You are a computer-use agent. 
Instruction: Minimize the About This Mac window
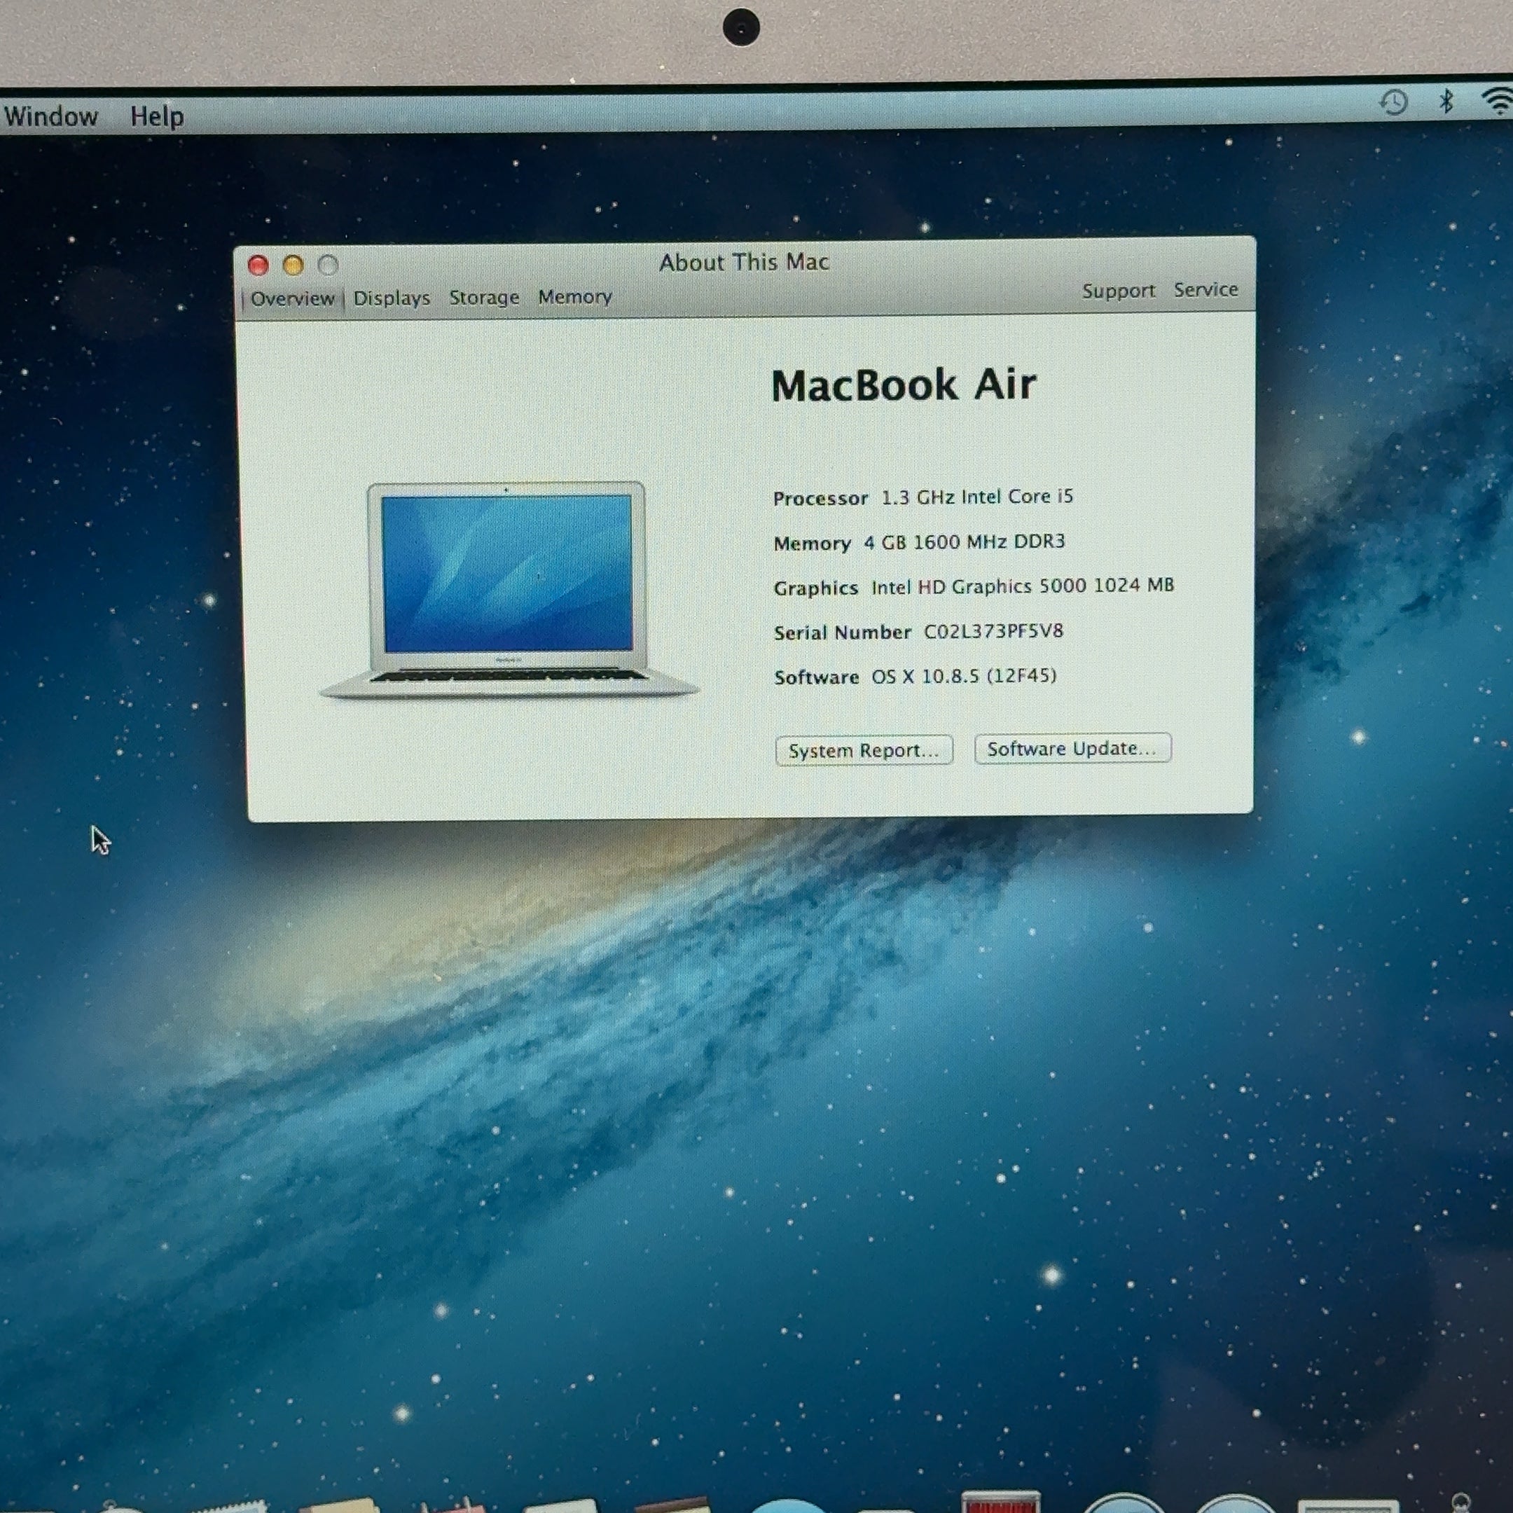(x=293, y=265)
